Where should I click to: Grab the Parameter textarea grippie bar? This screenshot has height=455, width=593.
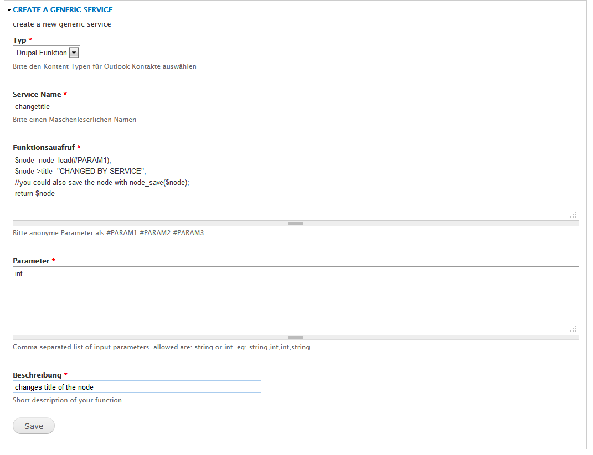click(x=296, y=337)
